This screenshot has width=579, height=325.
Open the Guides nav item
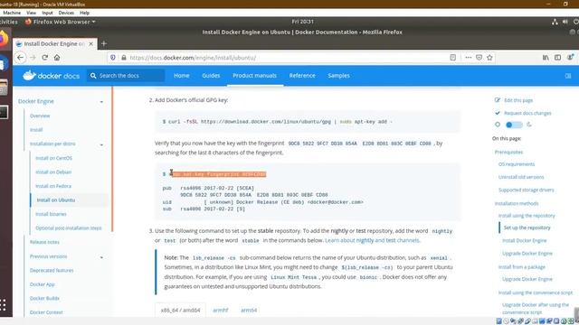(x=211, y=76)
